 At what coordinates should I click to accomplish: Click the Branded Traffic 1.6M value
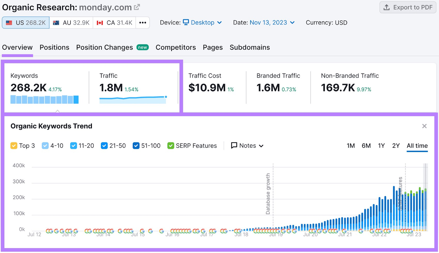tap(268, 88)
